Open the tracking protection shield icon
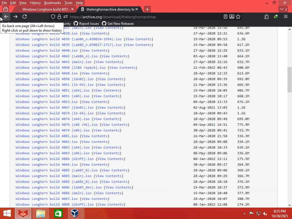The height and width of the screenshot is (219, 292). click(53, 17)
